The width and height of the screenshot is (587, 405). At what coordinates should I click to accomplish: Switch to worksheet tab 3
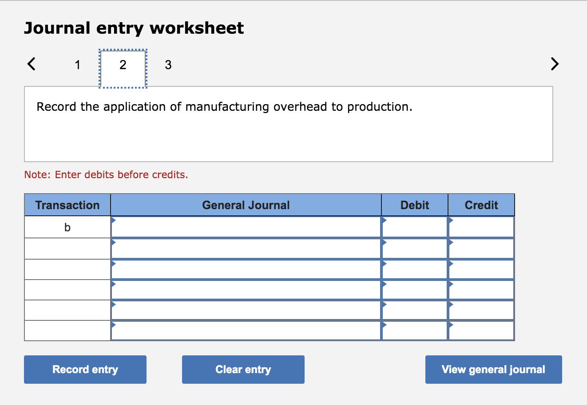coord(168,65)
